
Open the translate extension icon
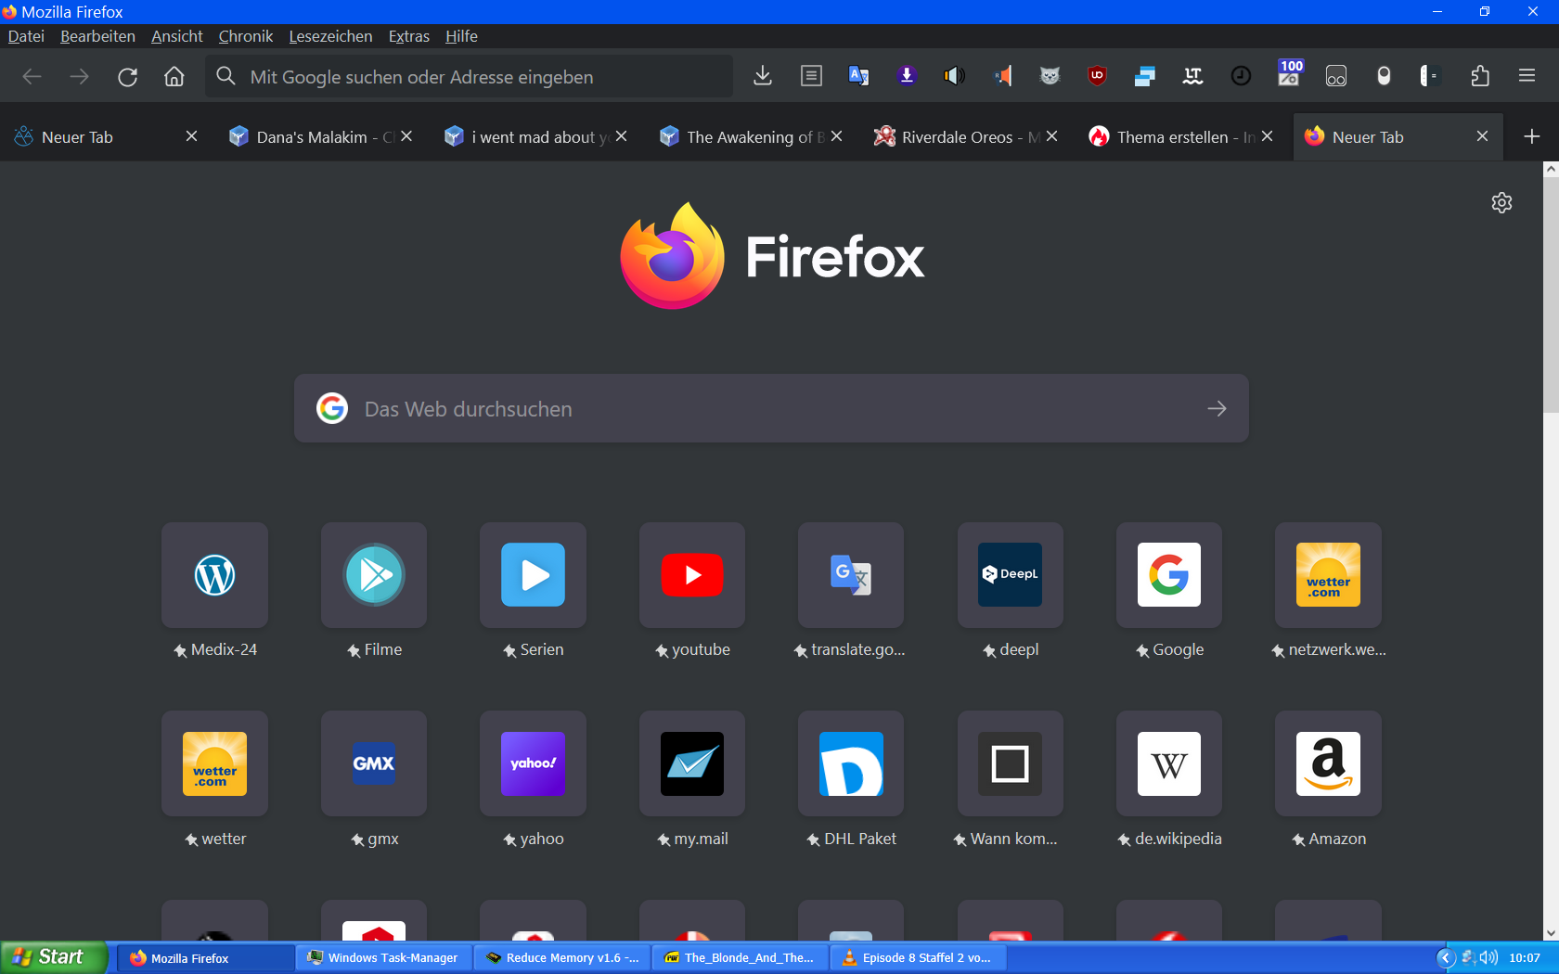(x=858, y=76)
